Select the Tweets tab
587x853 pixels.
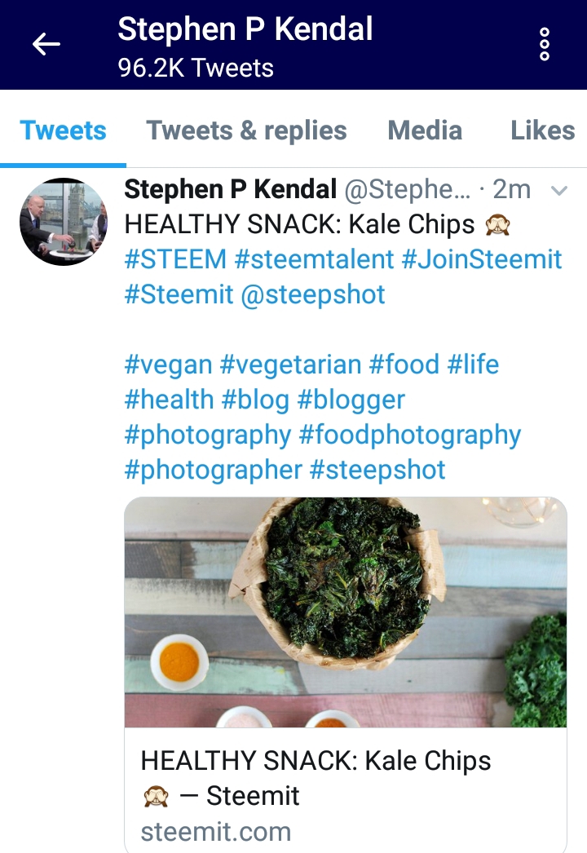tap(63, 130)
